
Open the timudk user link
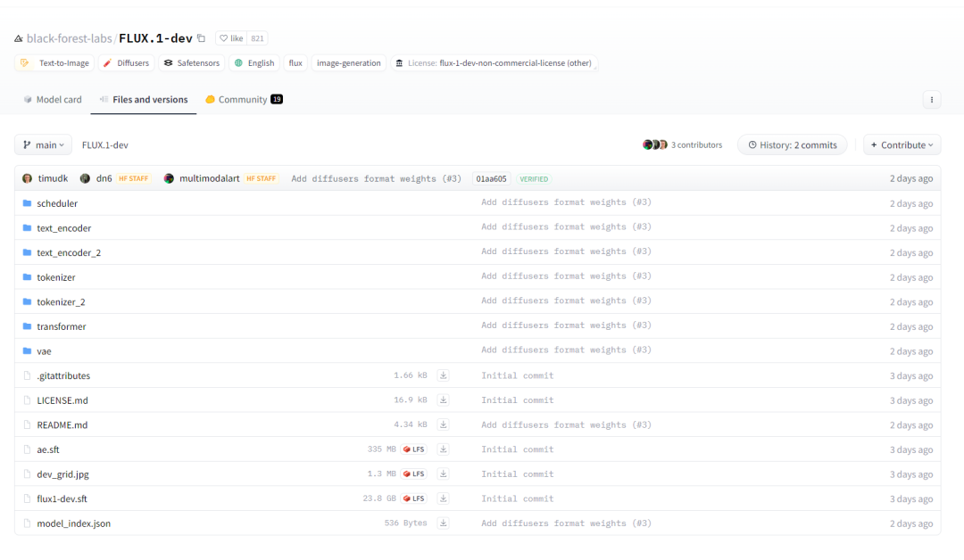tap(53, 178)
